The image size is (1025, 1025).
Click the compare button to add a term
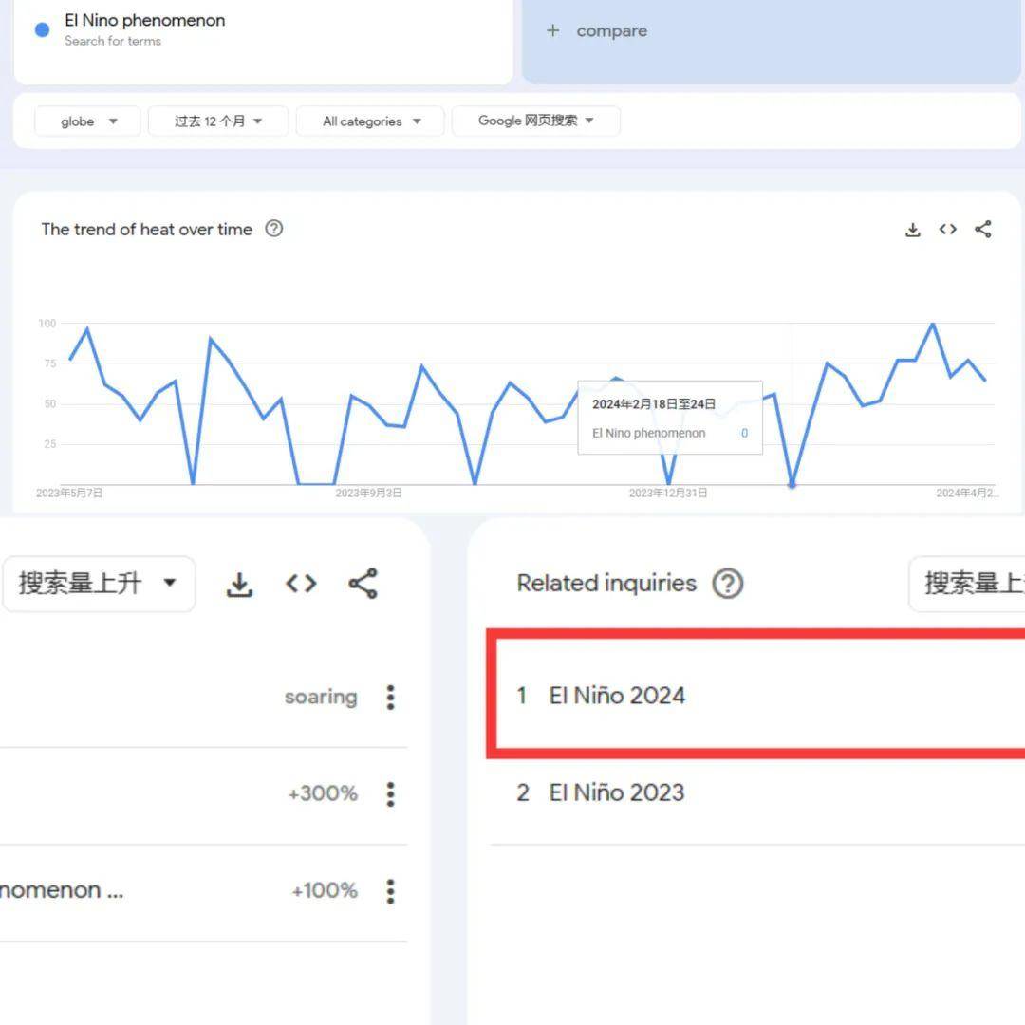[598, 30]
